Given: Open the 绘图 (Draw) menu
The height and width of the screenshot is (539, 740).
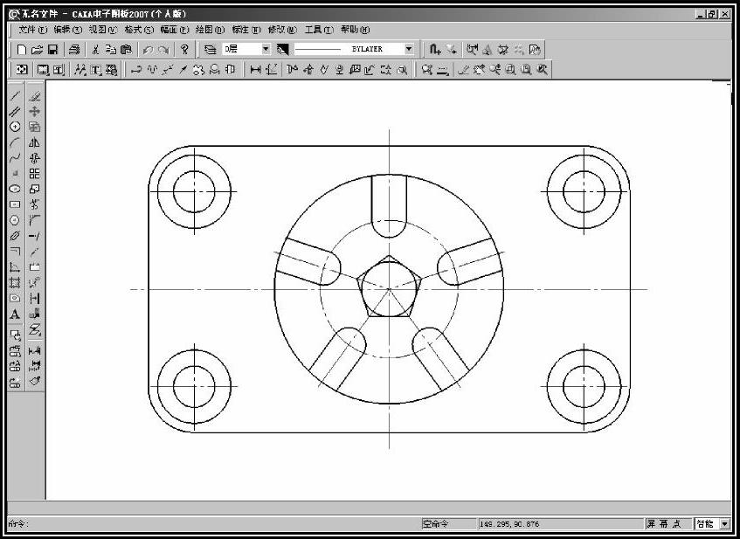Looking at the screenshot, I should click(208, 29).
